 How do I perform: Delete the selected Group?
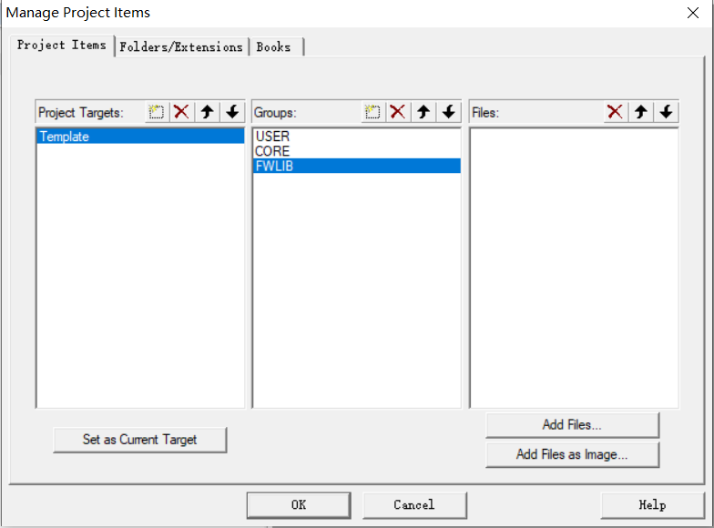(x=397, y=111)
